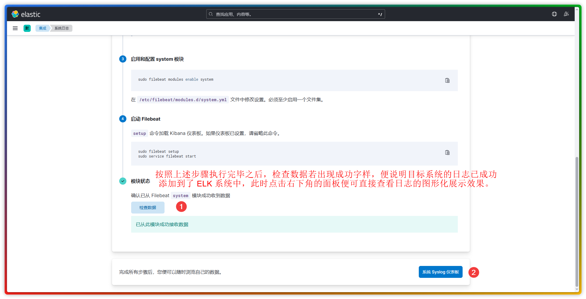The height and width of the screenshot is (299, 586).
Task: Open the Elastic home logo
Action: pyautogui.click(x=26, y=14)
